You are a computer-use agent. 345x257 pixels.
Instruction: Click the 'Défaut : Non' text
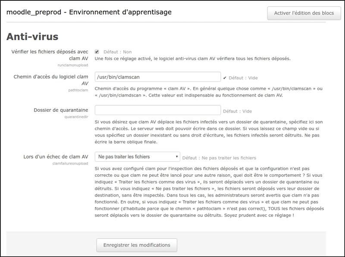pyautogui.click(x=117, y=51)
